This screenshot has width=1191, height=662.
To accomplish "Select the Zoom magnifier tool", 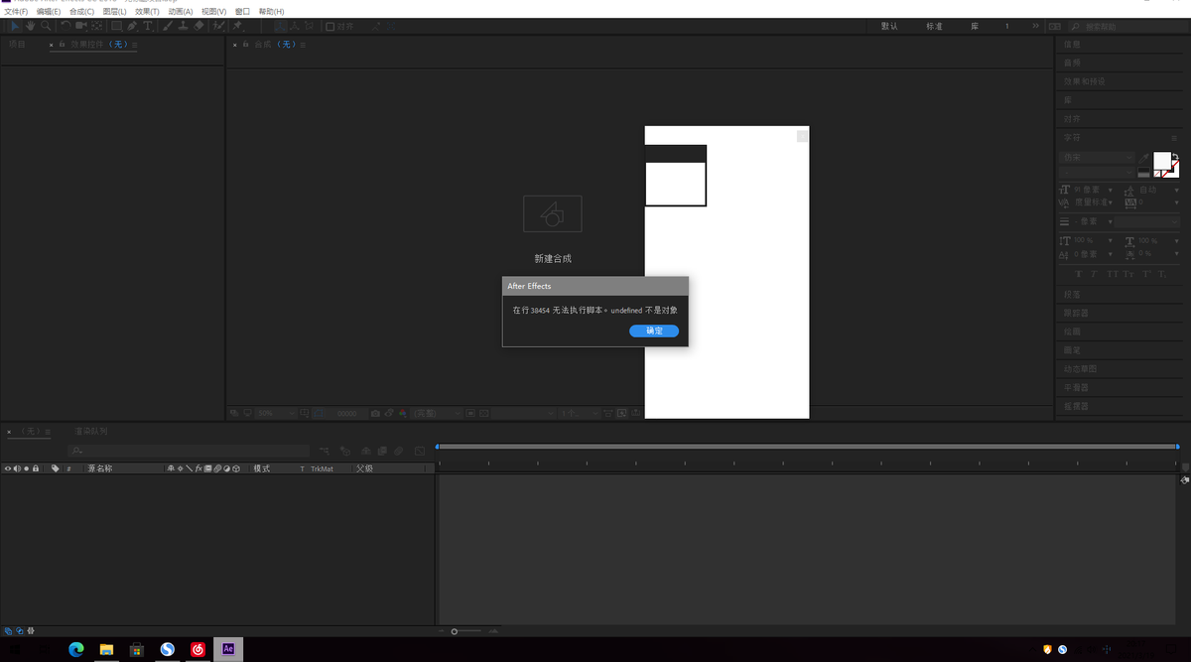I will point(46,26).
